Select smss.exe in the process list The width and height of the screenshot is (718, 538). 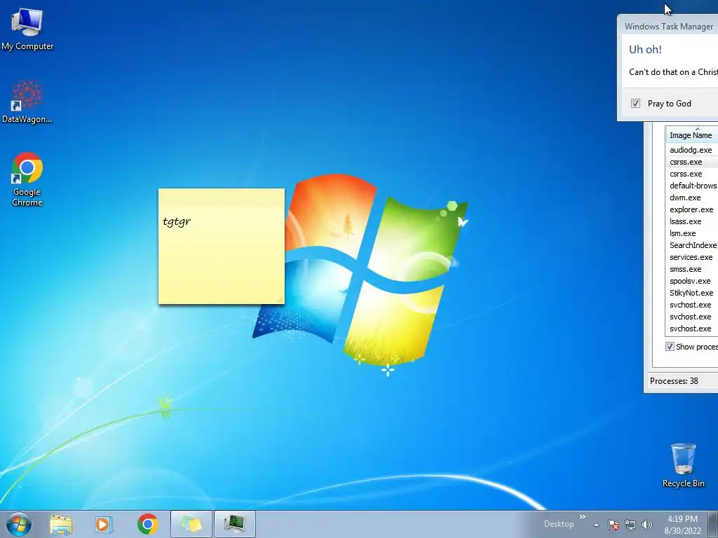tap(691, 269)
